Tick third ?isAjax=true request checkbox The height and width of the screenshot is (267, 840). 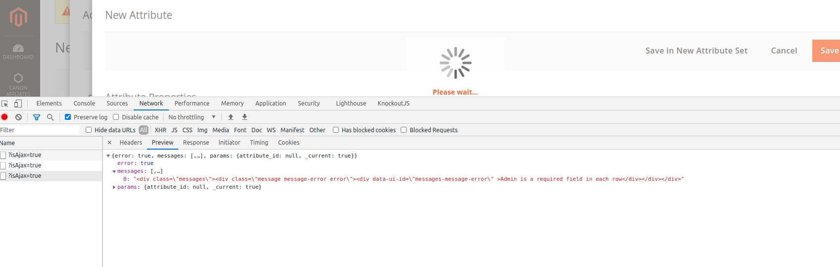[3, 176]
